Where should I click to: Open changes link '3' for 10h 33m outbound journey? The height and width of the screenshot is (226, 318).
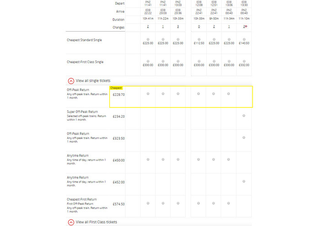[178, 27]
